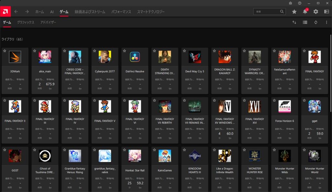Favorite Forza Horizon 6 with star
This screenshot has width=332, height=192.
pos(274,100)
